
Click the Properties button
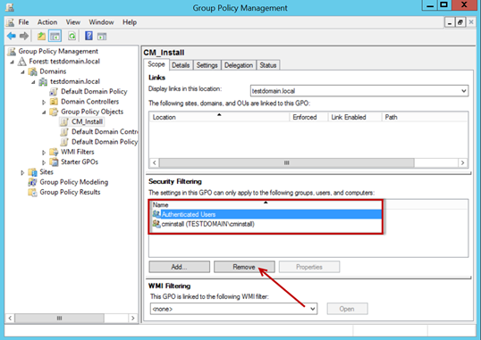tap(309, 267)
